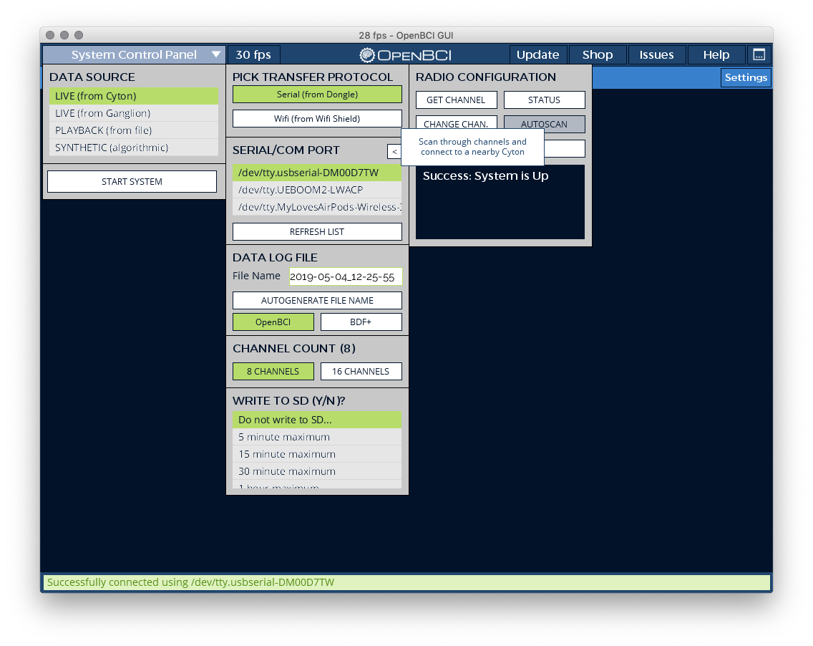Image resolution: width=813 pixels, height=646 pixels.
Task: Select BDF+ file format
Action: coord(361,322)
